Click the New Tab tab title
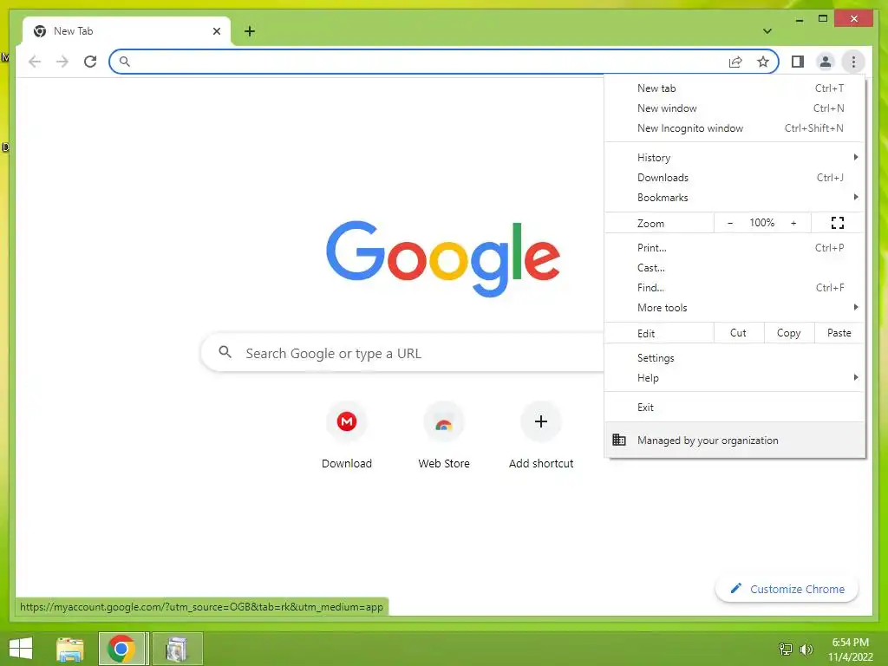The width and height of the screenshot is (888, 666). coord(73,31)
